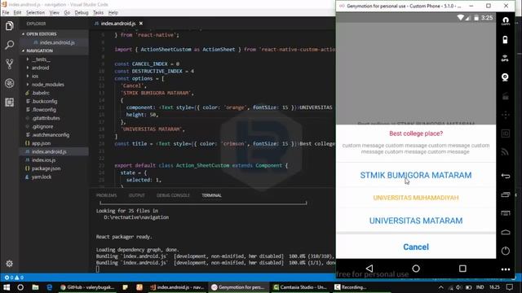This screenshot has width=522, height=293.
Task: Switch to the Debug Console tab
Action: tap(173, 195)
